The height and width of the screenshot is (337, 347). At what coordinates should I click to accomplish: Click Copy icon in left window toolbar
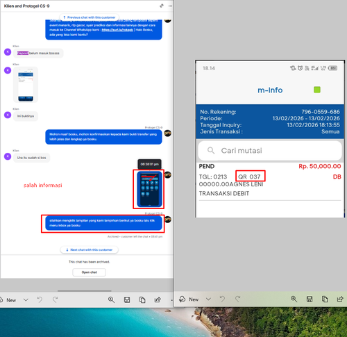point(142,300)
